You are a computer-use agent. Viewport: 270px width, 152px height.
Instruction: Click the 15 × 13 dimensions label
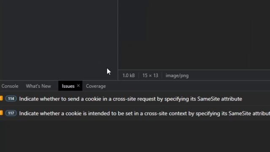[x=150, y=76]
